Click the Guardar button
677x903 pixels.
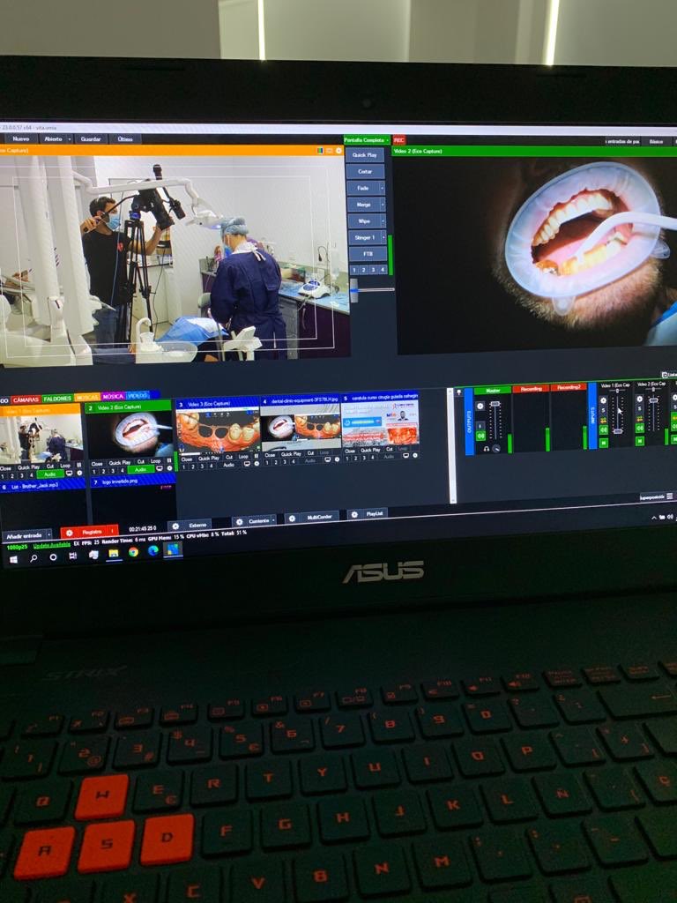(91, 138)
